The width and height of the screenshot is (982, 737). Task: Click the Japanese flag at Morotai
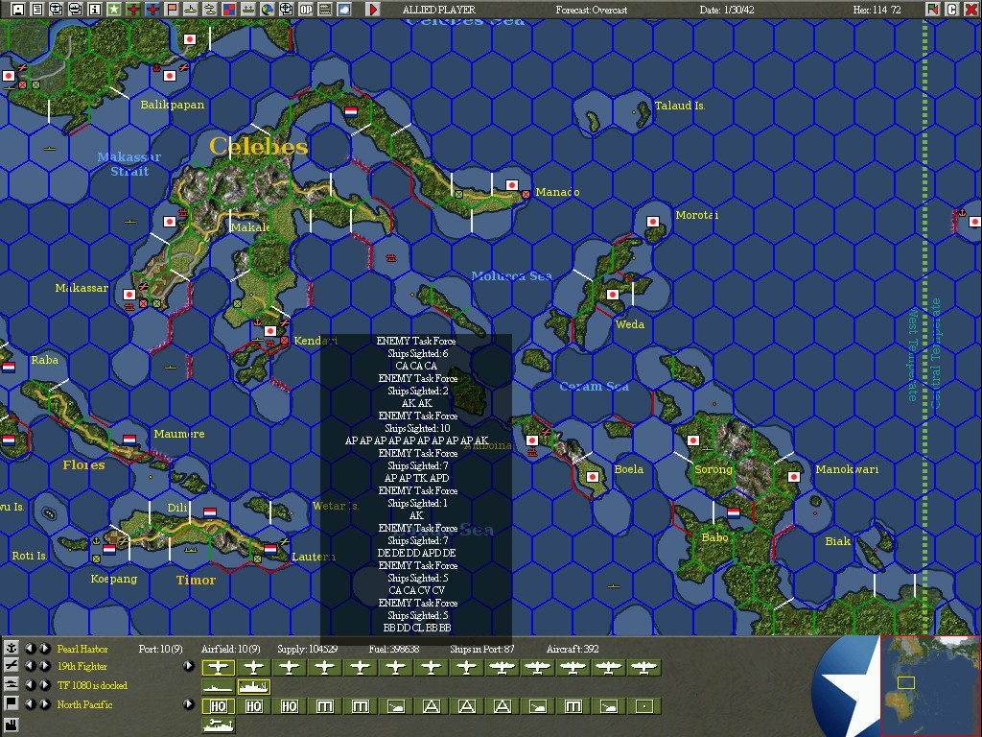(652, 222)
